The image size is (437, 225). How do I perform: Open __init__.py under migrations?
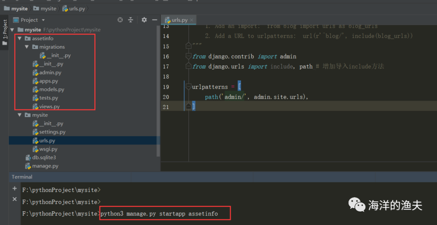click(55, 55)
